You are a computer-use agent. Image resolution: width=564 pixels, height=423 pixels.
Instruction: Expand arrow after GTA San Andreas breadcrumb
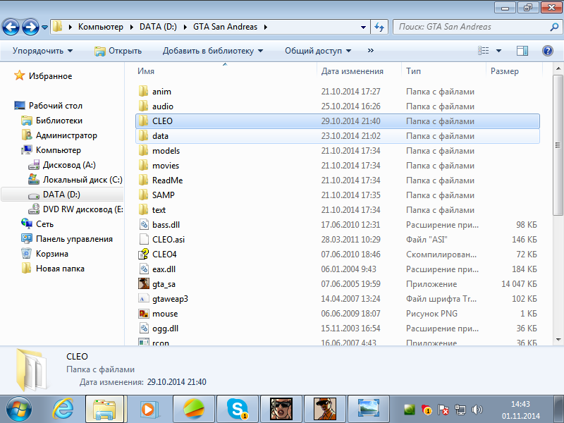266,27
